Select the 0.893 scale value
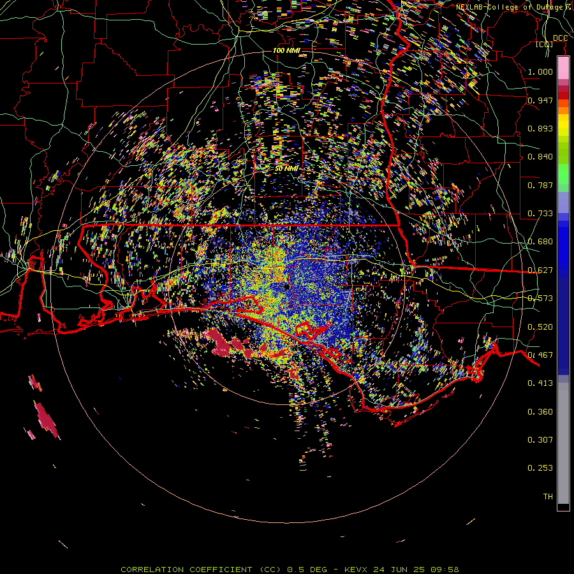This screenshot has width=574, height=574. point(540,128)
